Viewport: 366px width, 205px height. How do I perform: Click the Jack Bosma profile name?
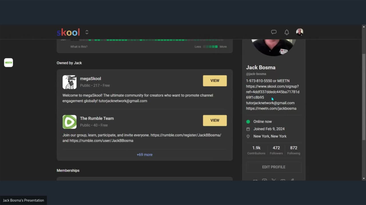coord(261,67)
